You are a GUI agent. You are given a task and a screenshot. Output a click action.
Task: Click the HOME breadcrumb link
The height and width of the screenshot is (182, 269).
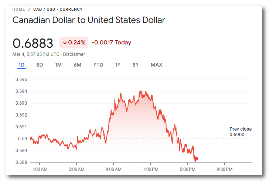point(18,9)
